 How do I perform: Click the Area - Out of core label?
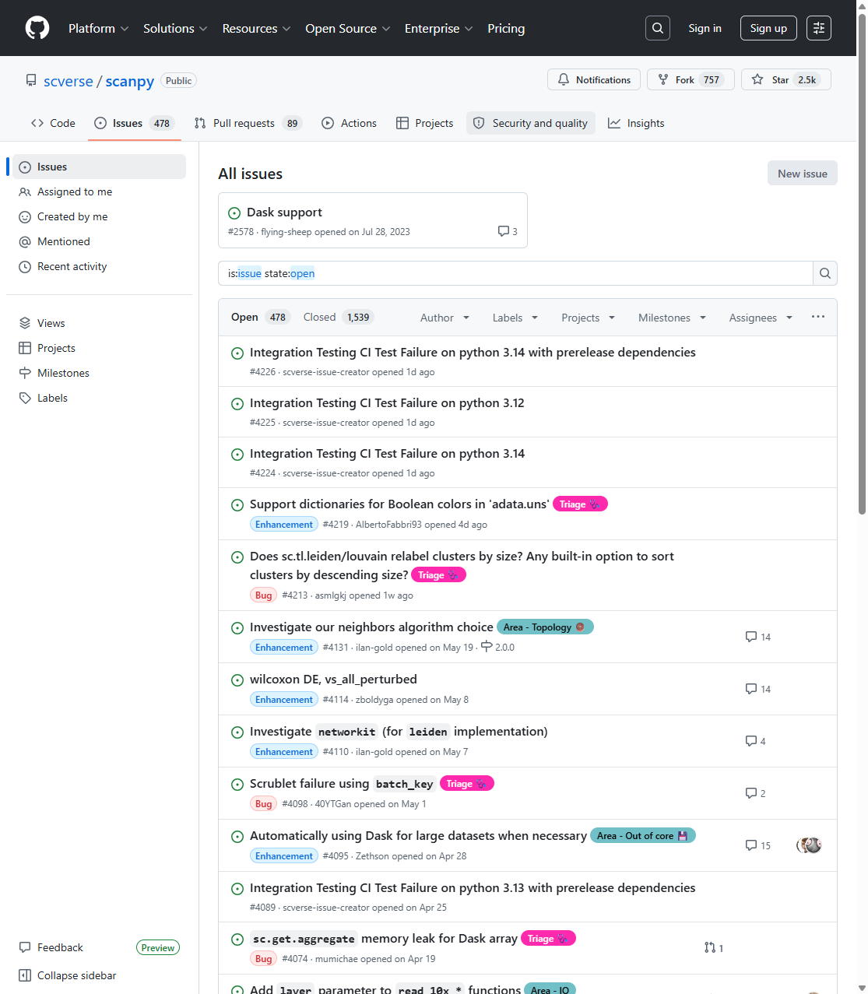(x=643, y=836)
